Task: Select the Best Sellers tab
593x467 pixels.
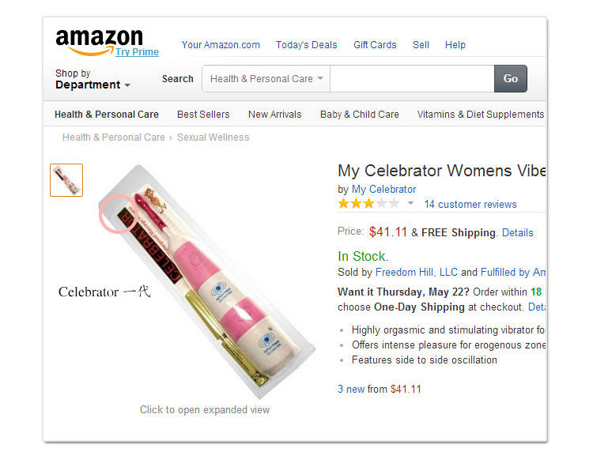Action: (x=203, y=115)
